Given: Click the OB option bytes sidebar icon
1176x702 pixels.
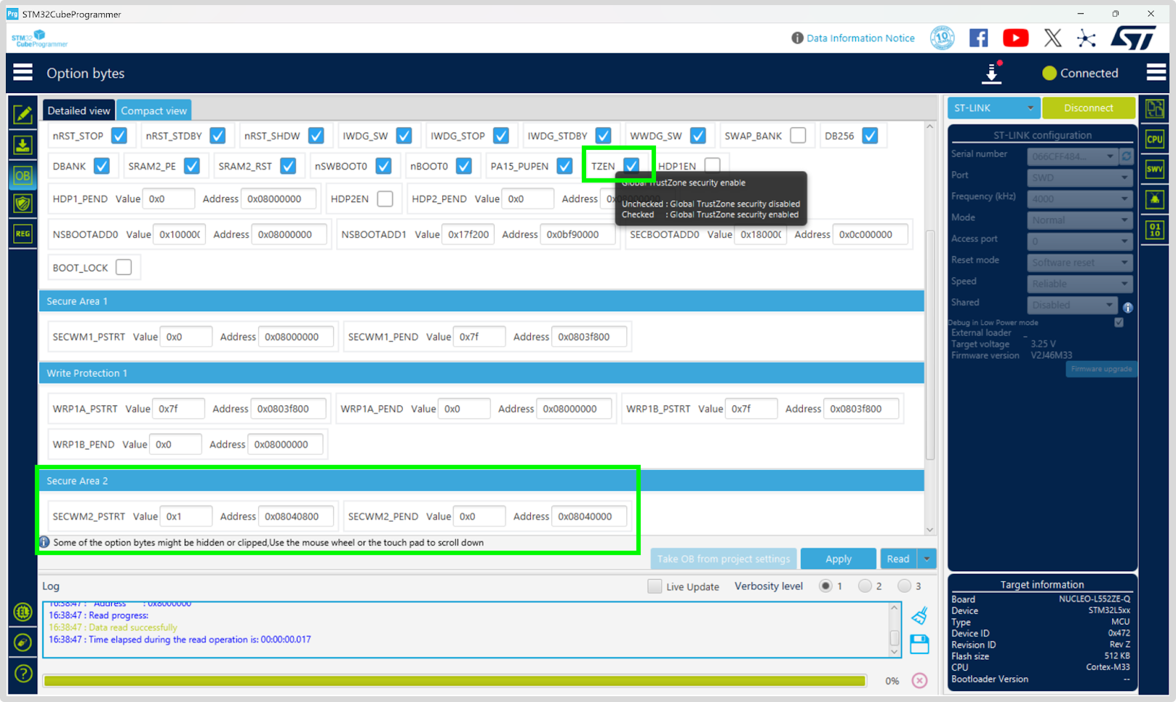Looking at the screenshot, I should point(23,176).
